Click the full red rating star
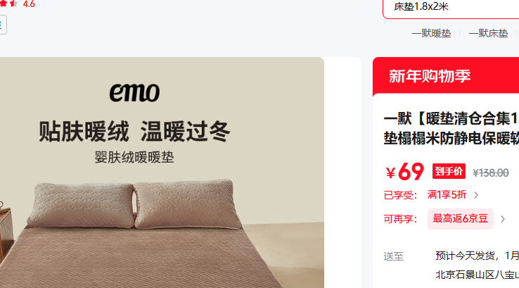This screenshot has height=288, width=519. pyautogui.click(x=3, y=4)
